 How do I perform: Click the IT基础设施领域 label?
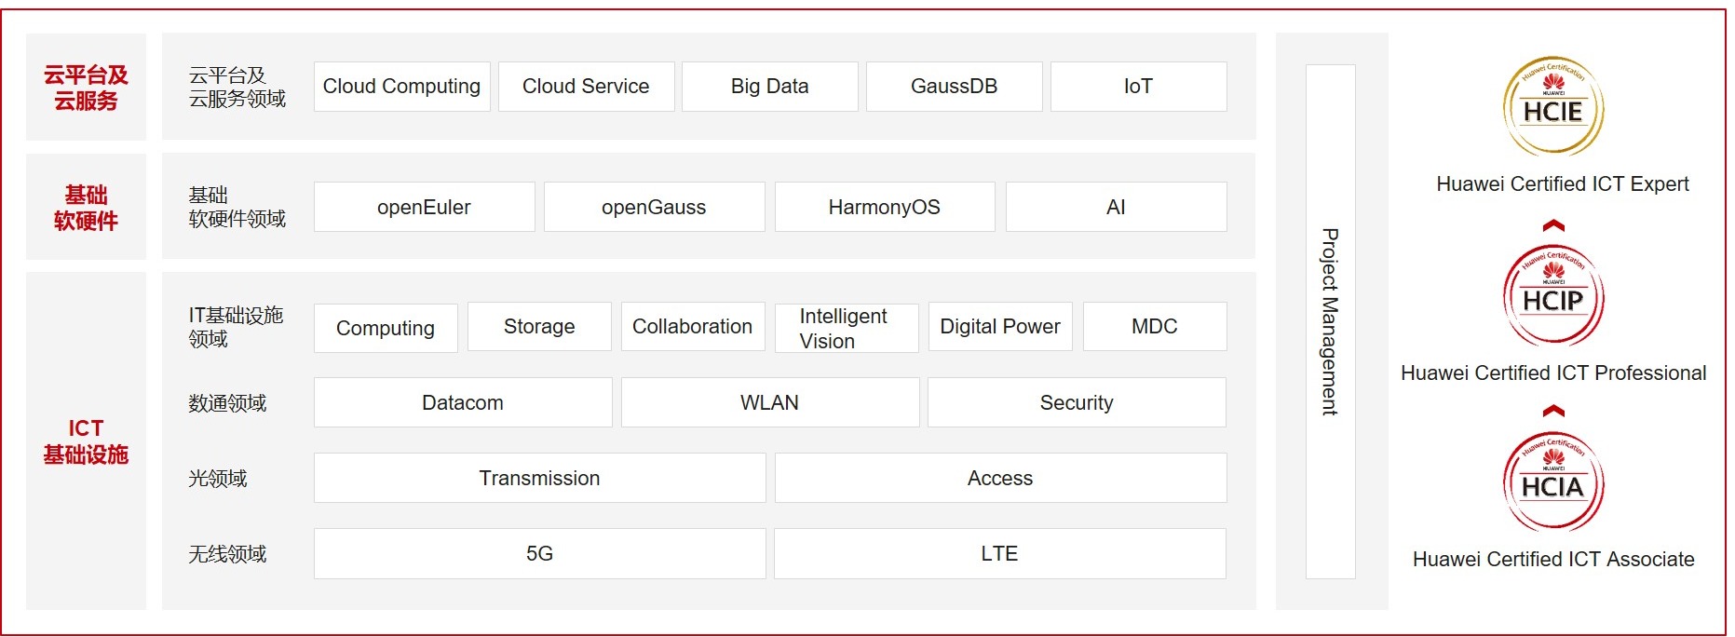[x=236, y=327]
